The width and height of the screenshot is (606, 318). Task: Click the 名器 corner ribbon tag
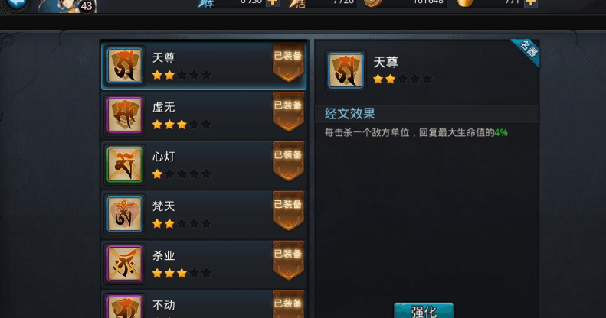[x=528, y=50]
